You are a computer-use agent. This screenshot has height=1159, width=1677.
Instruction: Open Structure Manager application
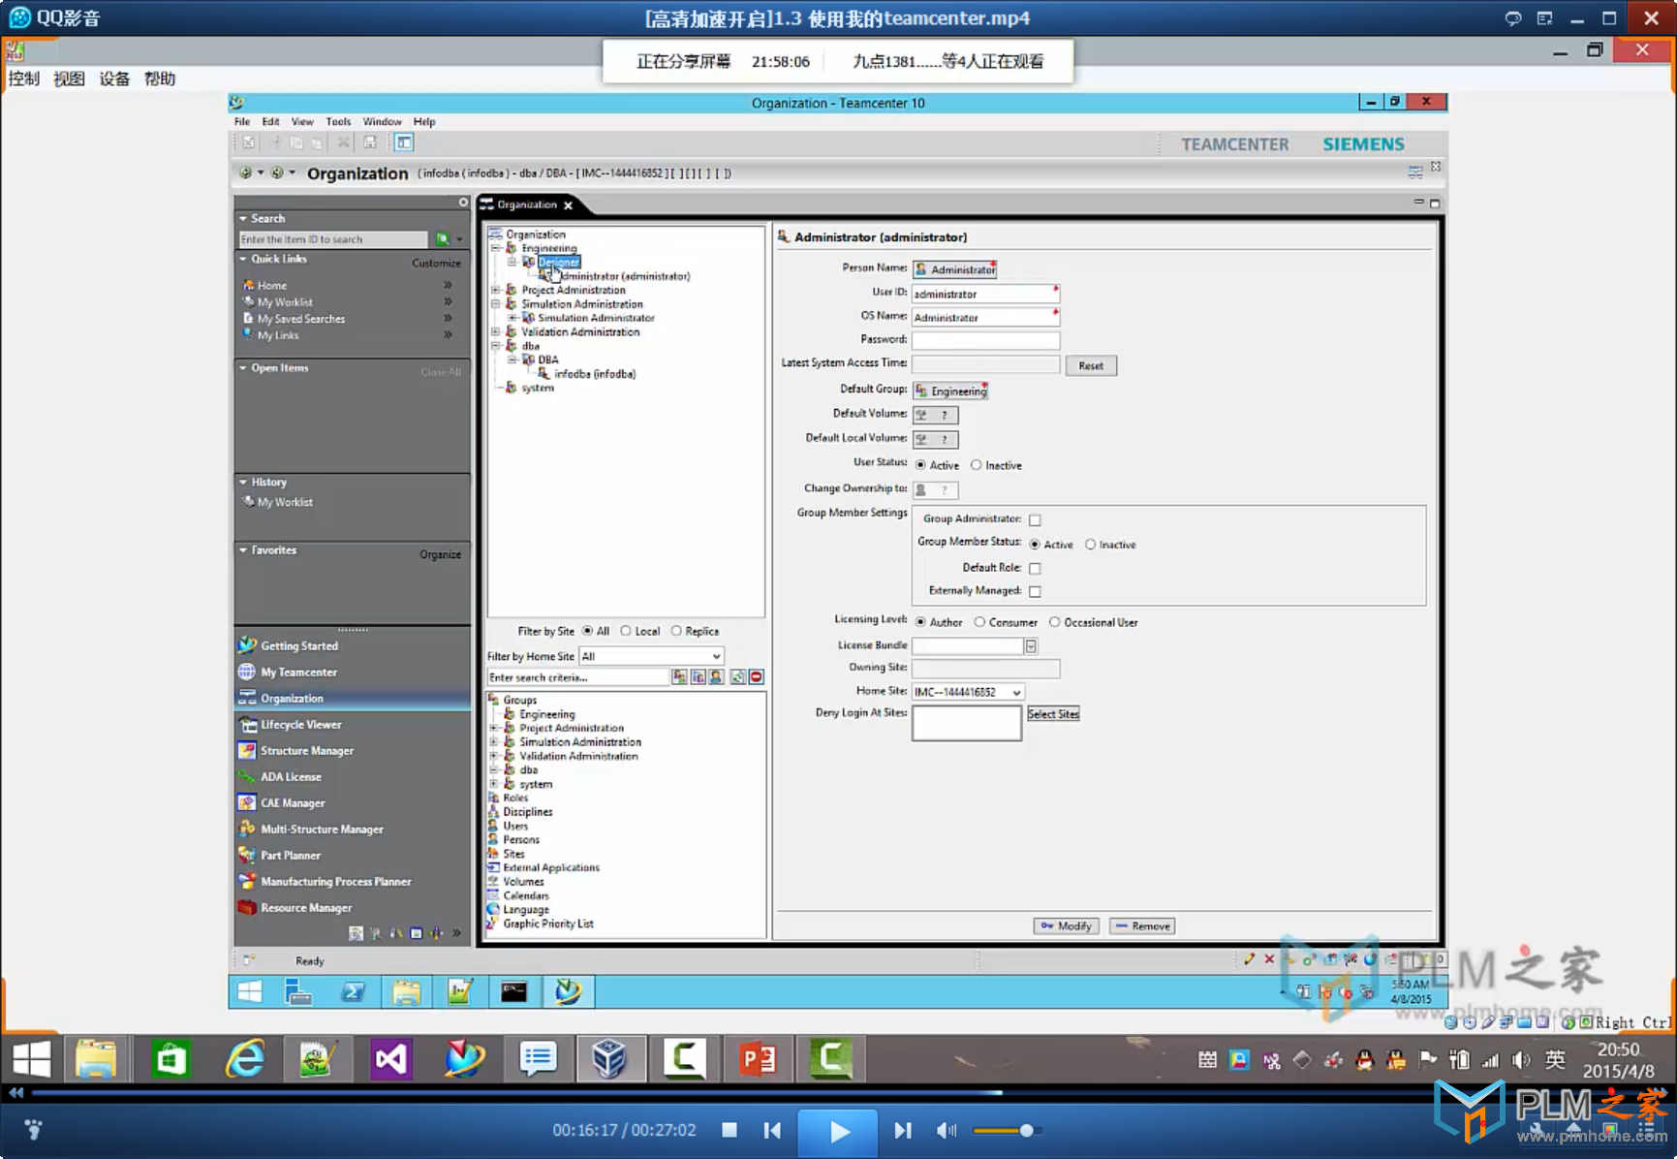coord(306,750)
